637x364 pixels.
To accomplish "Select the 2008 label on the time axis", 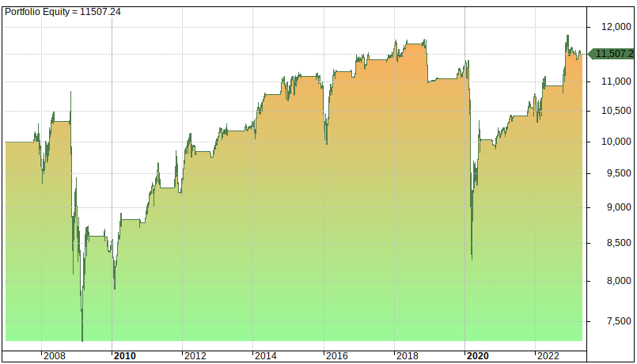I will coord(54,355).
